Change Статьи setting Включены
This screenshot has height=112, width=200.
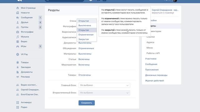(84, 59)
